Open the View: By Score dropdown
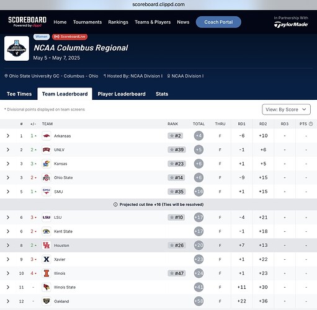317x310 pixels. 286,109
